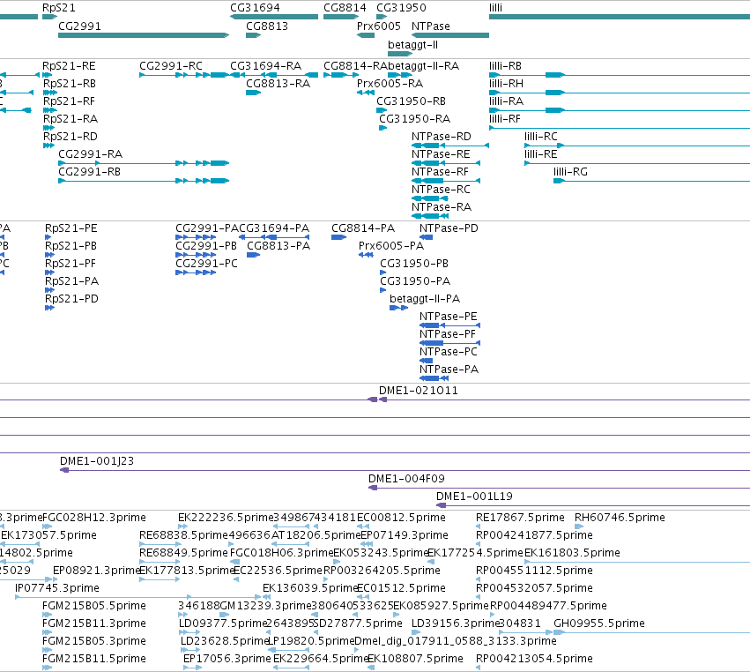This screenshot has height=672, width=750.
Task: Select transcript CG2991-RB
Action: (x=144, y=181)
